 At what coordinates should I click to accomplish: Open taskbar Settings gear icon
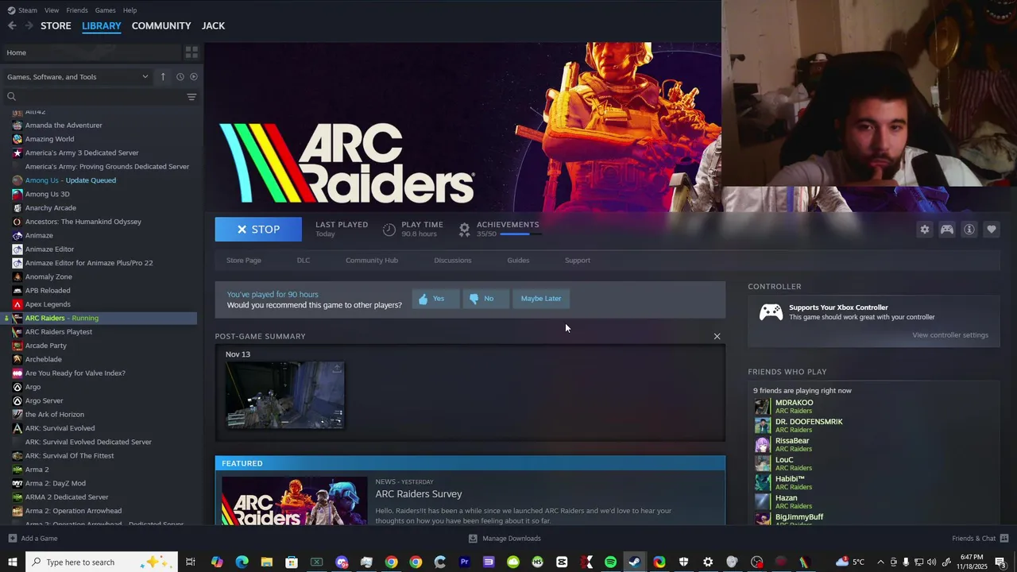point(708,562)
